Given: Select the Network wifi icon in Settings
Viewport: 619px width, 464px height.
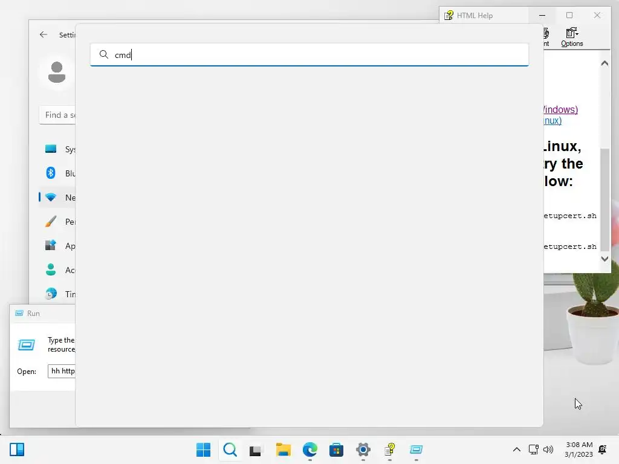Looking at the screenshot, I should tap(51, 198).
